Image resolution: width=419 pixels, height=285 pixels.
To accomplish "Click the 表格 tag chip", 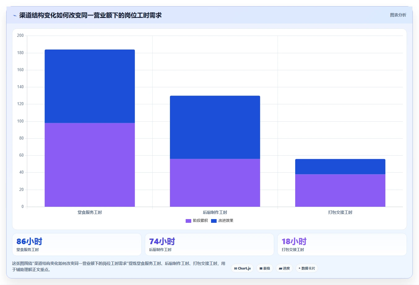I will pos(265,268).
